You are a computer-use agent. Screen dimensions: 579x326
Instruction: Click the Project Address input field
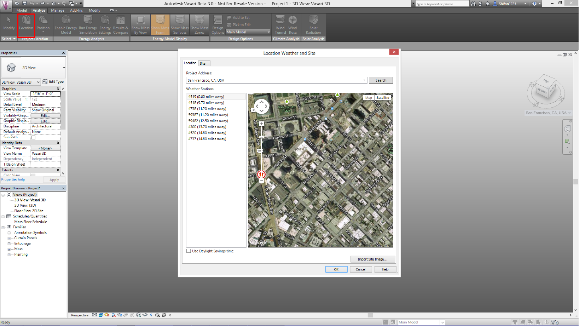[x=276, y=80]
